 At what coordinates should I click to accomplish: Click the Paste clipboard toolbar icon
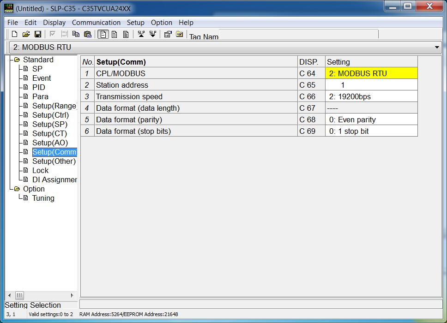pyautogui.click(x=88, y=34)
